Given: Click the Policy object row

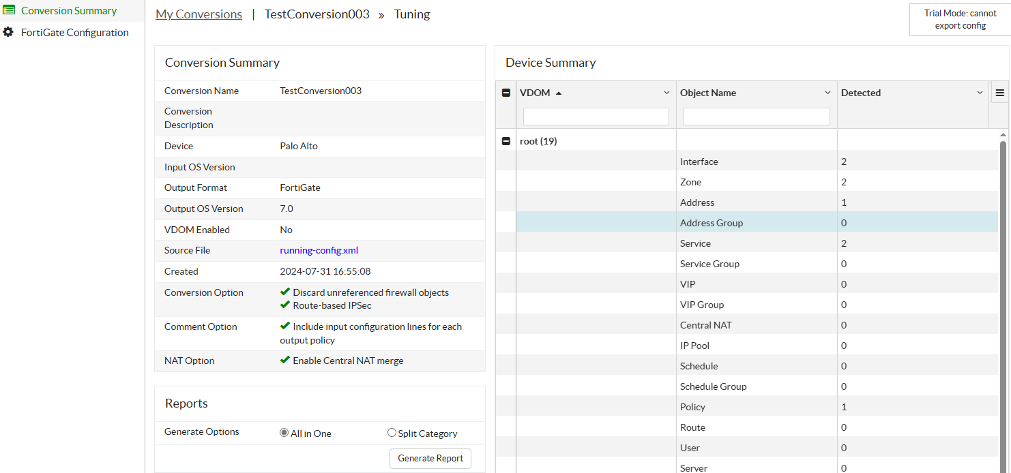Looking at the screenshot, I should point(746,407).
